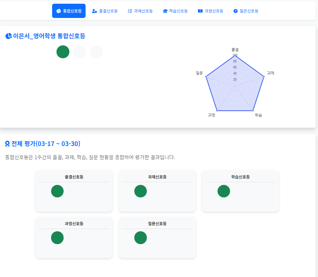Viewport: 318px width, 277px height.
Task: Click the green circle in 출결신호등 card
Action: click(58, 191)
